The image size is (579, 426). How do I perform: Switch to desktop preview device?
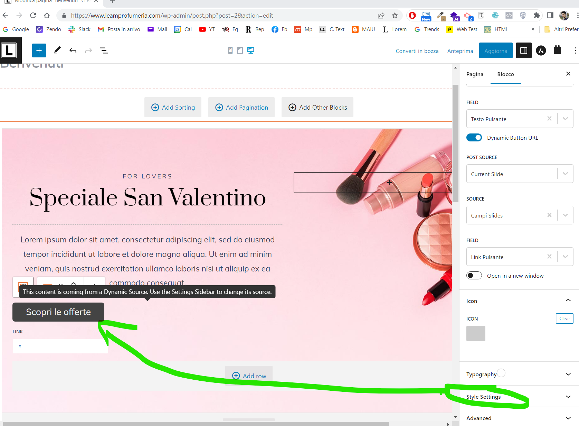pos(251,50)
